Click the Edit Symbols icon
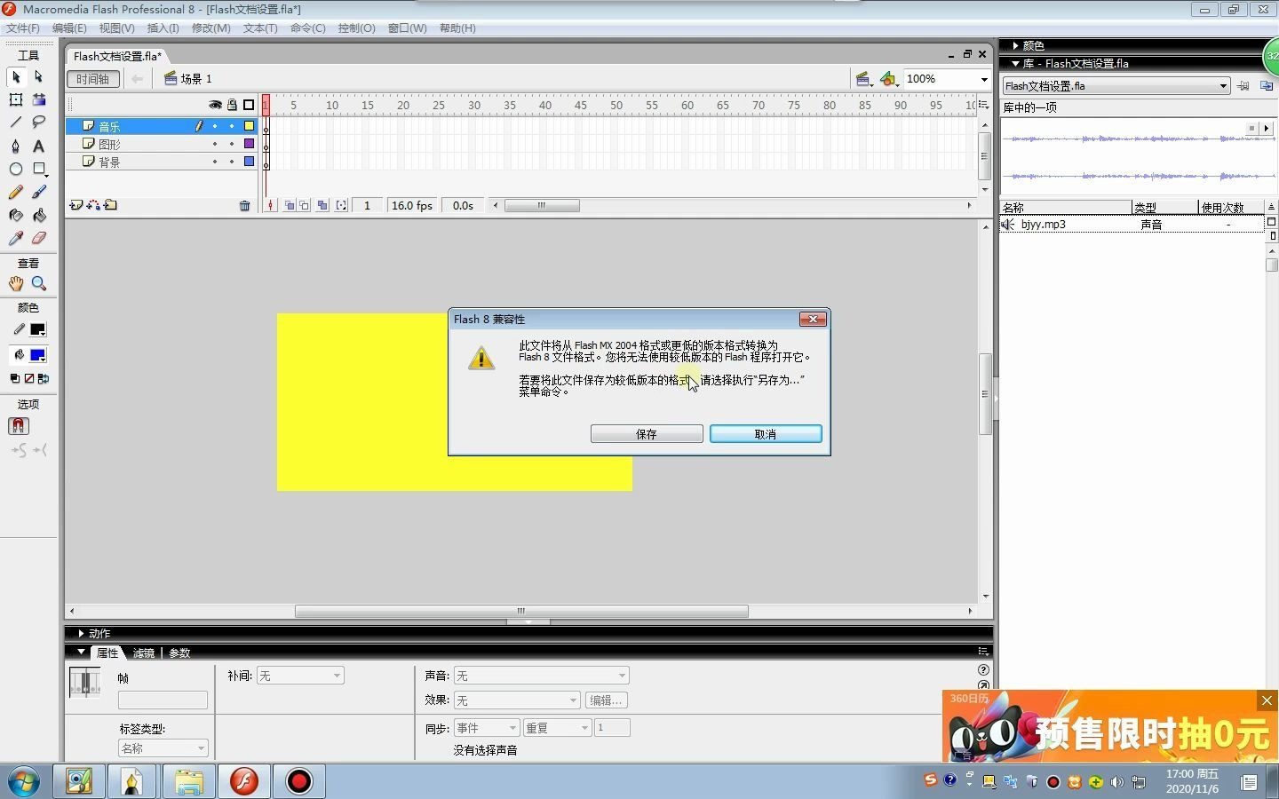Image resolution: width=1279 pixels, height=799 pixels. (888, 79)
